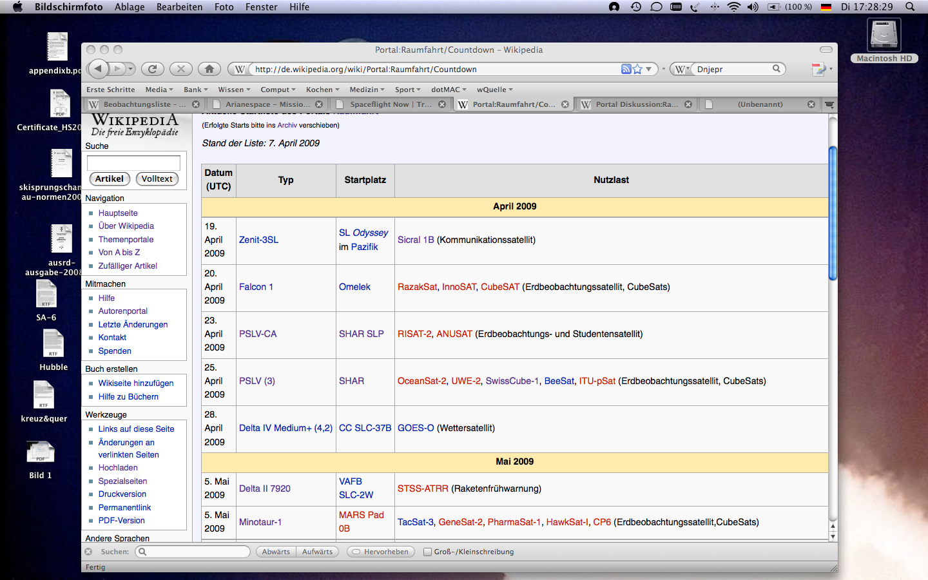Viewport: 928px width, 580px height.
Task: Close the Arianespace tab
Action: pos(319,104)
